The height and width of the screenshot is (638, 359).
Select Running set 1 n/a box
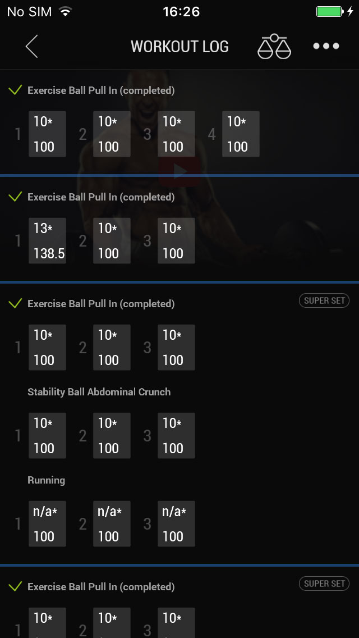[47, 523]
